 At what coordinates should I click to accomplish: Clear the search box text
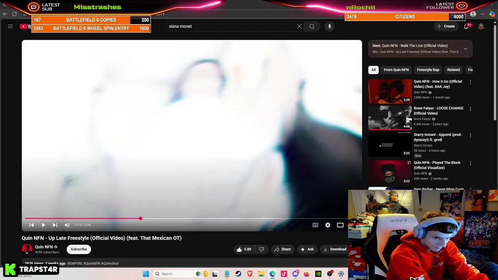pyautogui.click(x=300, y=26)
